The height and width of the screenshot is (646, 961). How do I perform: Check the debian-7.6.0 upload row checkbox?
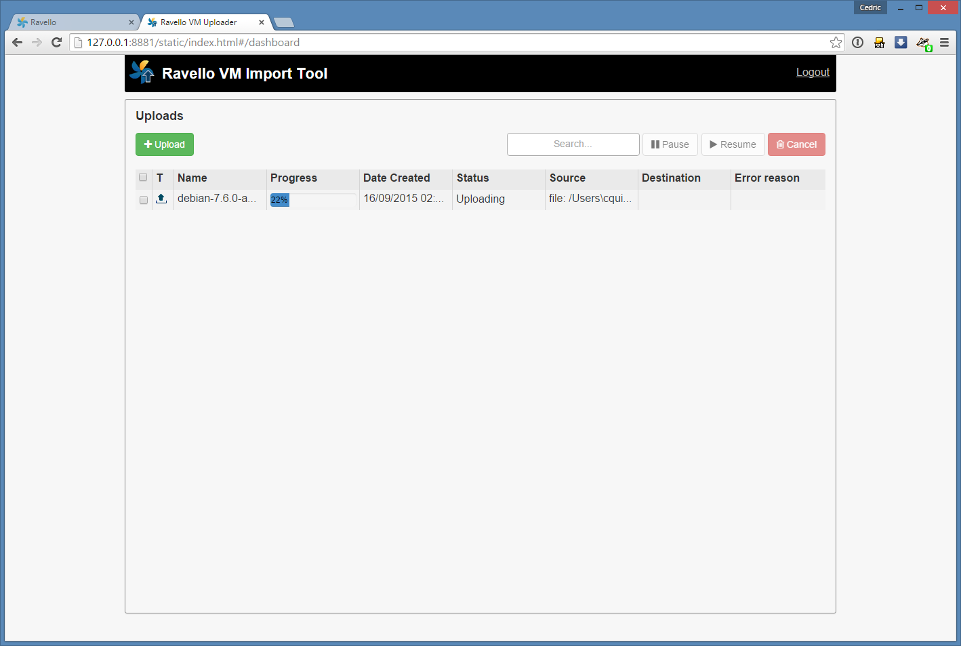click(144, 200)
